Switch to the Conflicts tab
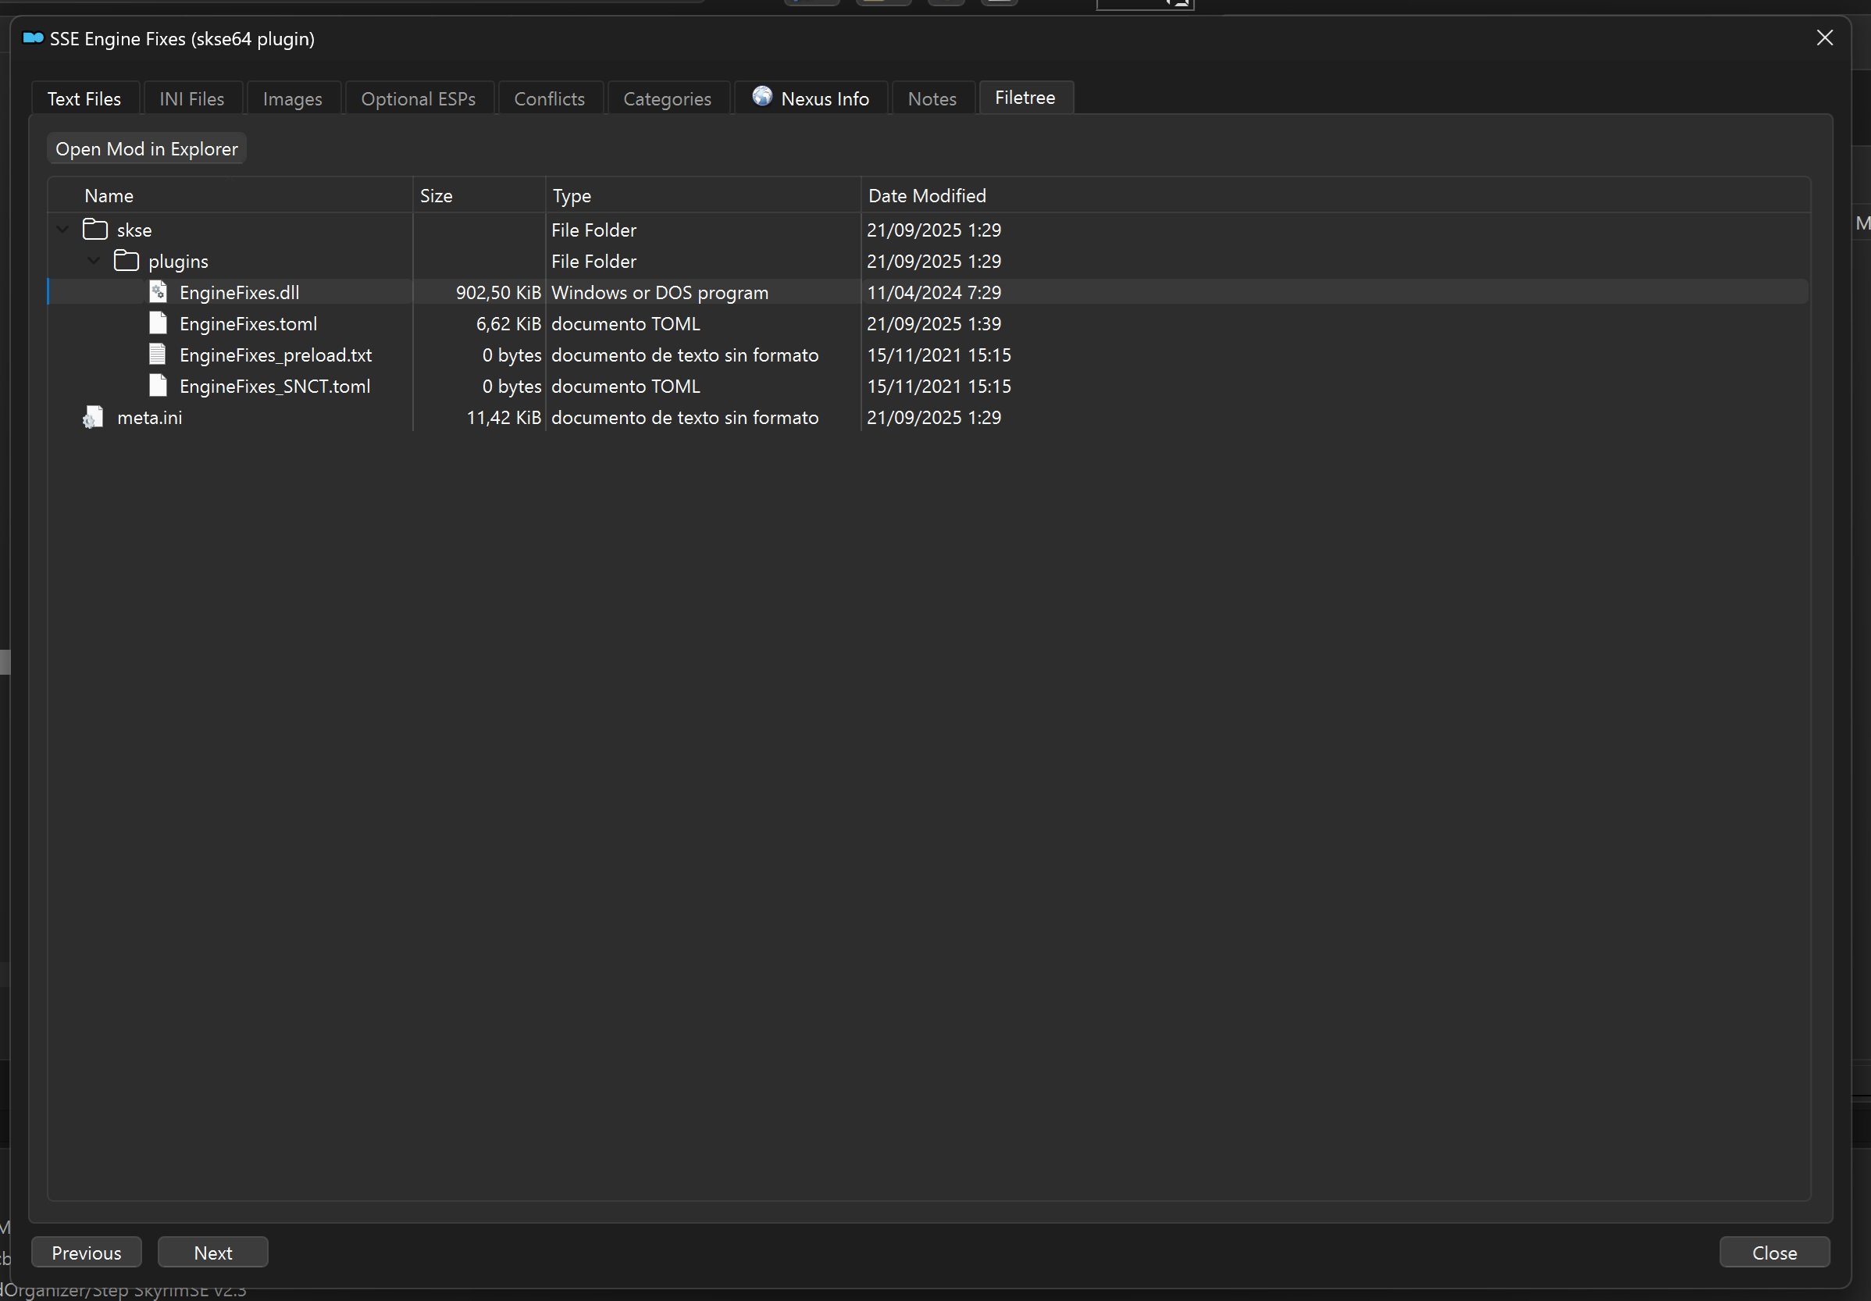The image size is (1871, 1301). click(x=549, y=98)
